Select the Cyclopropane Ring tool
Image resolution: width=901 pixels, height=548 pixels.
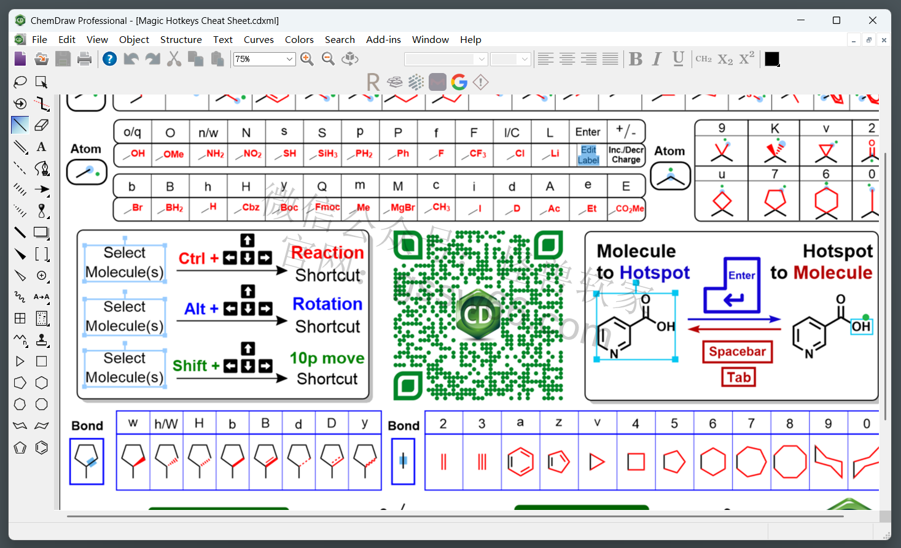pos(20,361)
